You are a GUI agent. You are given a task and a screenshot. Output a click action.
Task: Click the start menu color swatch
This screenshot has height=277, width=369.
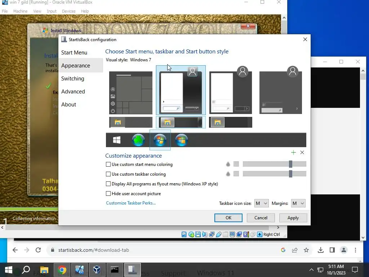[x=236, y=164]
